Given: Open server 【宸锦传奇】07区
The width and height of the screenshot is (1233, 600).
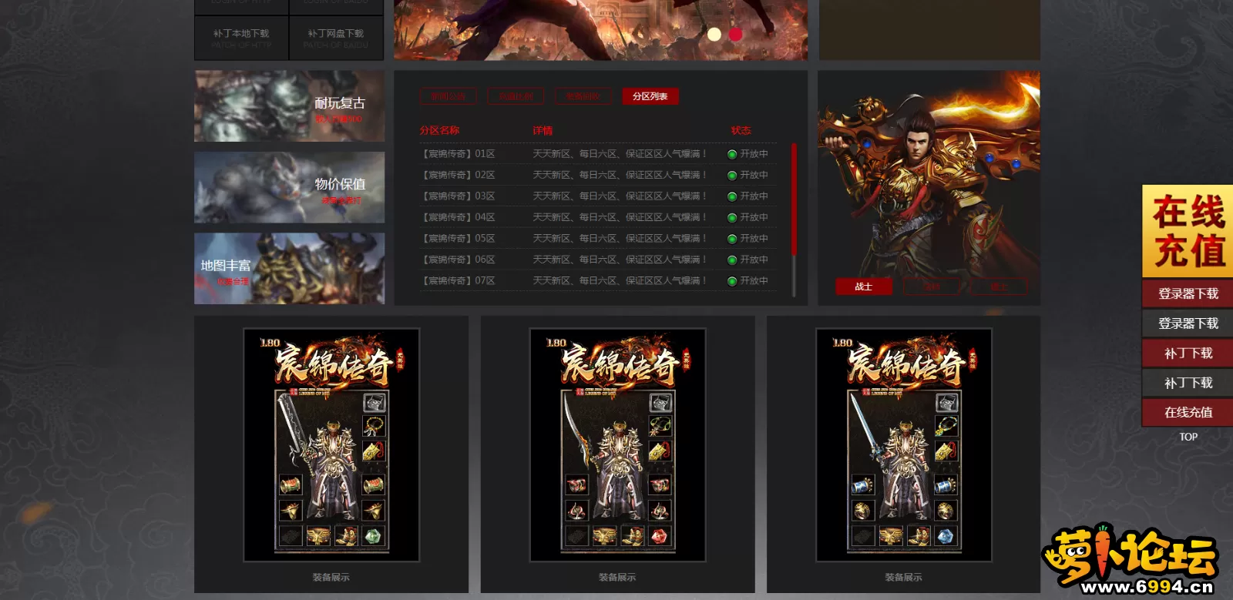Looking at the screenshot, I should [458, 281].
